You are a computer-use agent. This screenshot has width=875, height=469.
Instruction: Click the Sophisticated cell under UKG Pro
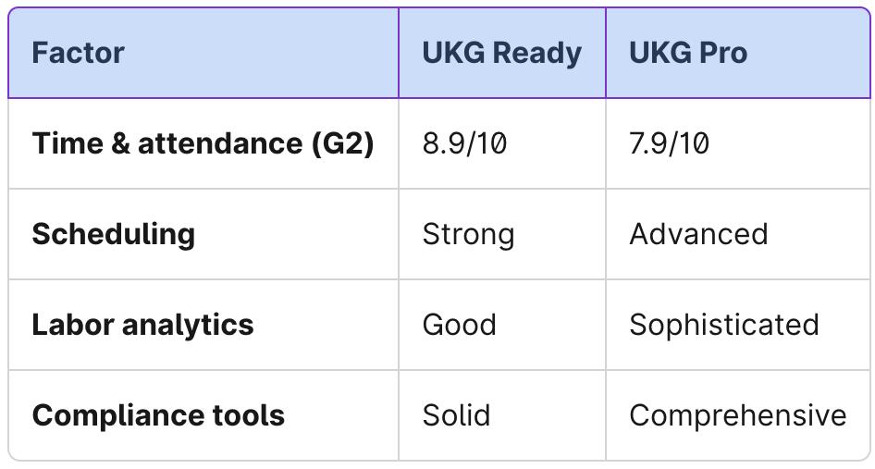(x=723, y=325)
